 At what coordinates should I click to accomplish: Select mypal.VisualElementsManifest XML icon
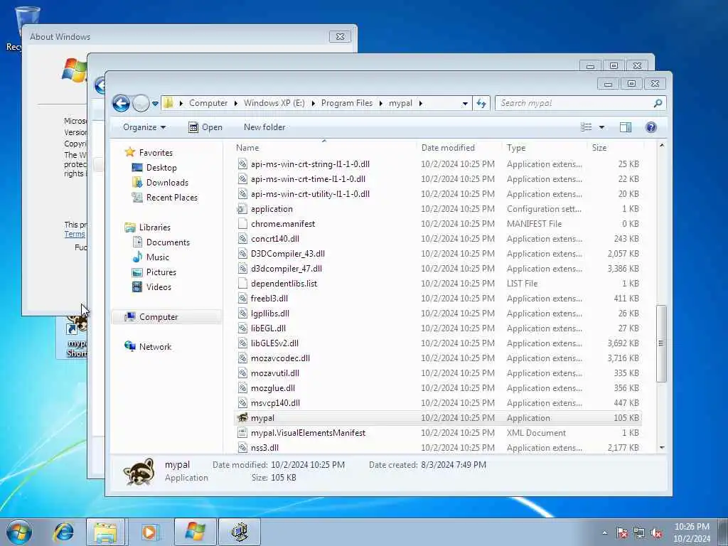242,433
